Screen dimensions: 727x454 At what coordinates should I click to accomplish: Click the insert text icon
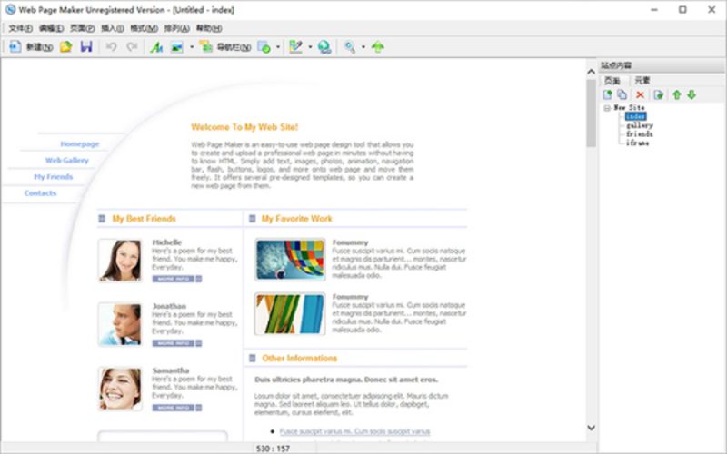156,46
